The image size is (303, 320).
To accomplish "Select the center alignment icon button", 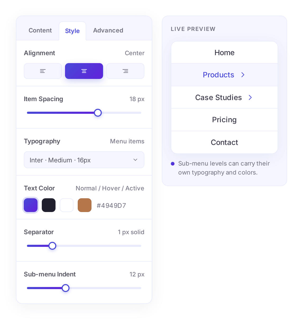I will (84, 71).
